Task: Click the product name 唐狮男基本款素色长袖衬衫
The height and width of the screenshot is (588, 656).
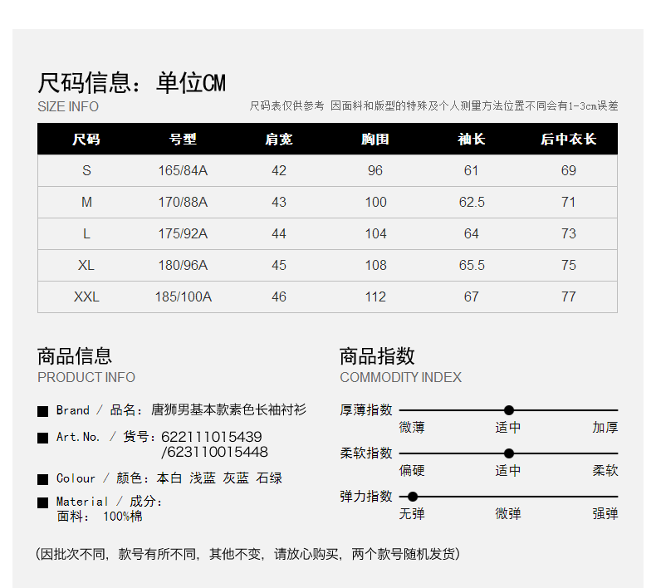Action: [228, 409]
